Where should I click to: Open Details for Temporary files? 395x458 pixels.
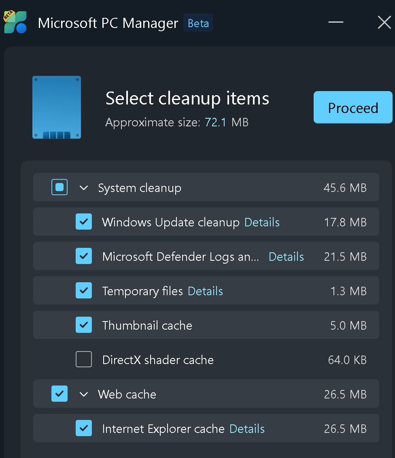(205, 291)
